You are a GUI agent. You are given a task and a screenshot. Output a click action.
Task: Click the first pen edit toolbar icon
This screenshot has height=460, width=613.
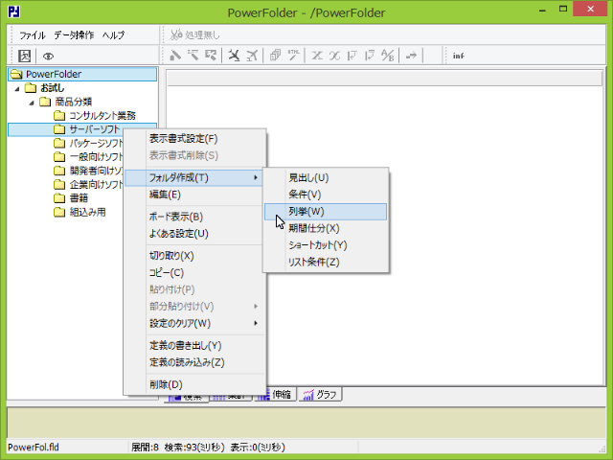point(175,56)
